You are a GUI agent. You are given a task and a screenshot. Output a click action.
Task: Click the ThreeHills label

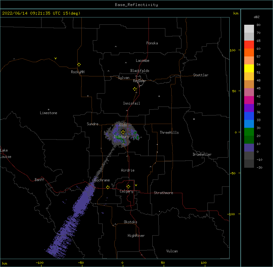pos(169,133)
